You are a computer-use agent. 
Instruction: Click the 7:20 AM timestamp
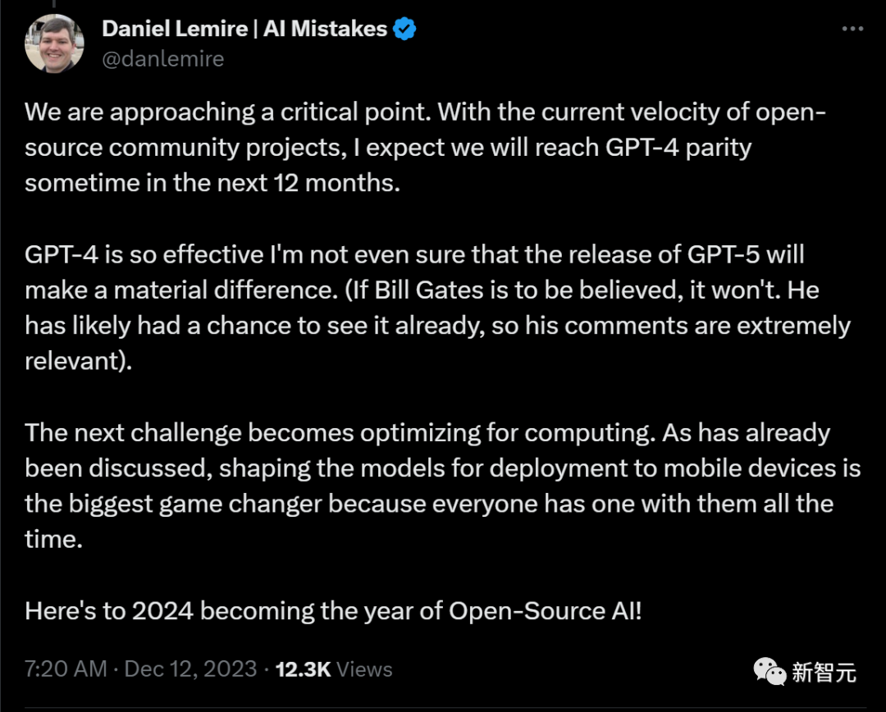[x=66, y=669]
